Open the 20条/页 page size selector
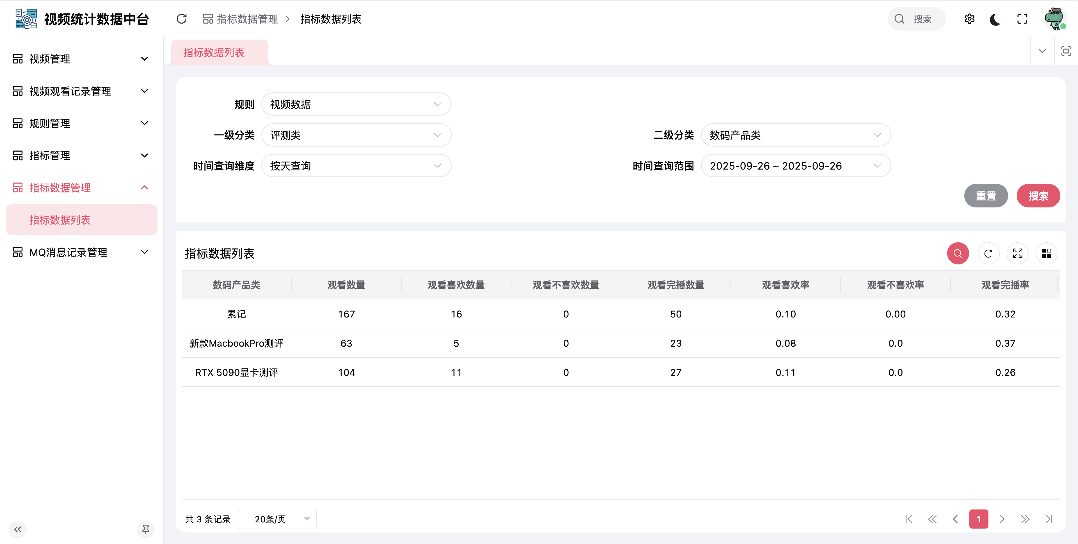Viewport: 1078px width, 544px height. [x=277, y=519]
